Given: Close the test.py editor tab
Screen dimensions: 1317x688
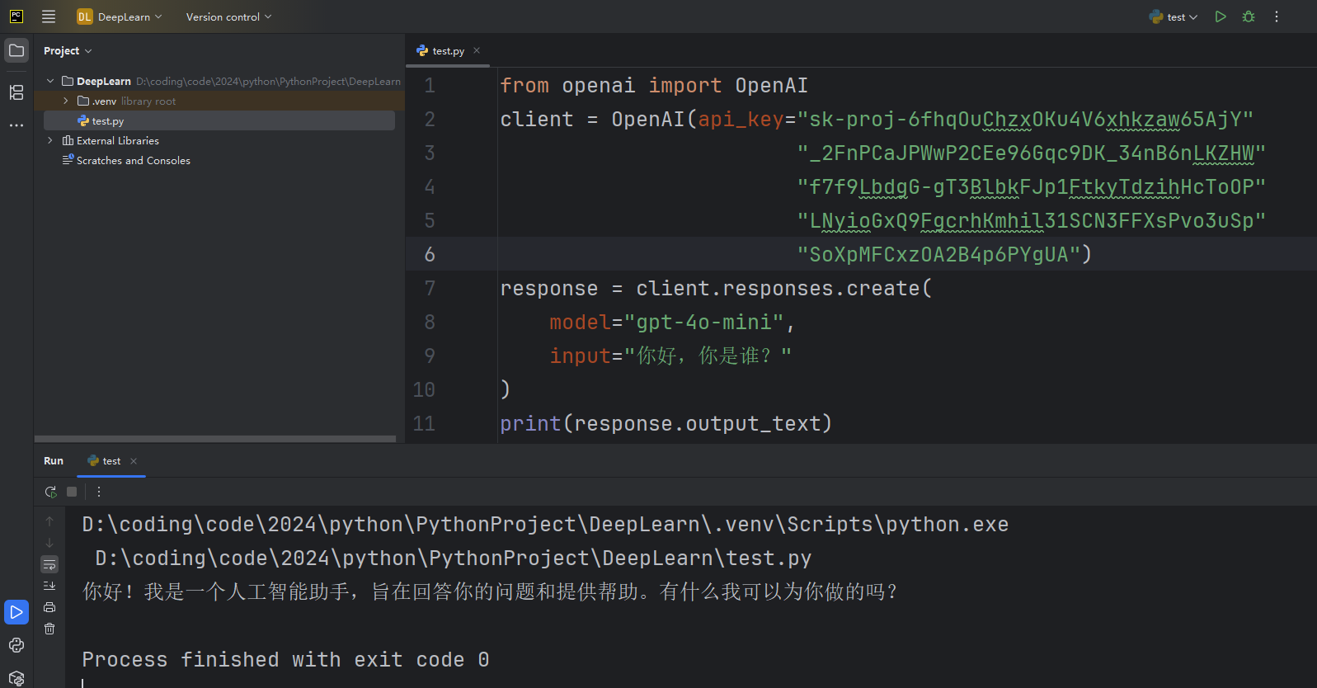Looking at the screenshot, I should coord(477,50).
